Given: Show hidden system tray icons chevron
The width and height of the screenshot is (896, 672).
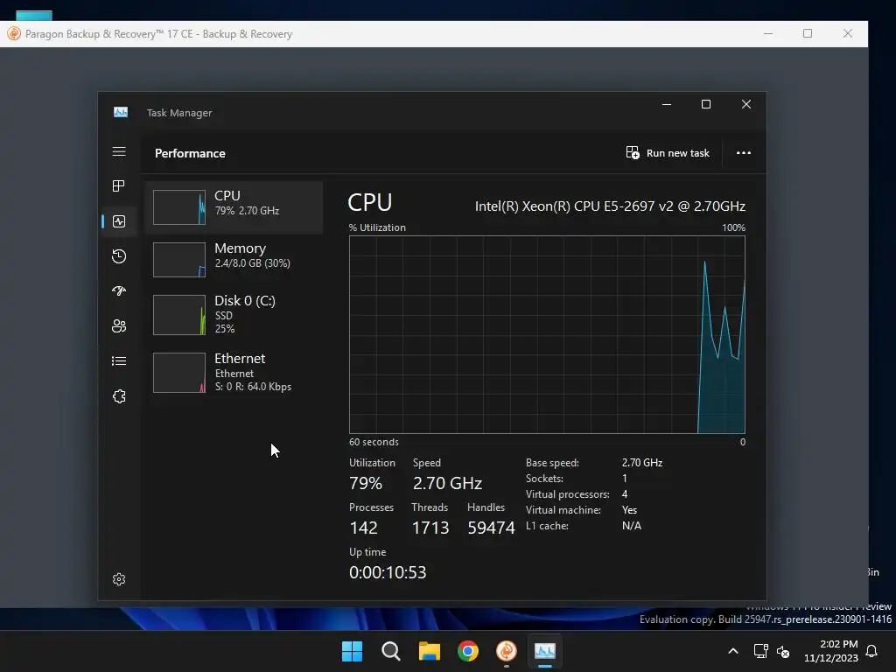Looking at the screenshot, I should click(x=733, y=651).
